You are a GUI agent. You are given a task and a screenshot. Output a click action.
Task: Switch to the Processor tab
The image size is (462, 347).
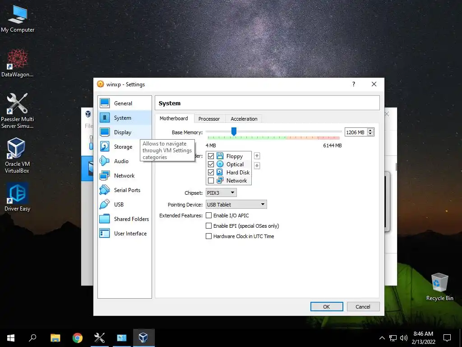[209, 119]
